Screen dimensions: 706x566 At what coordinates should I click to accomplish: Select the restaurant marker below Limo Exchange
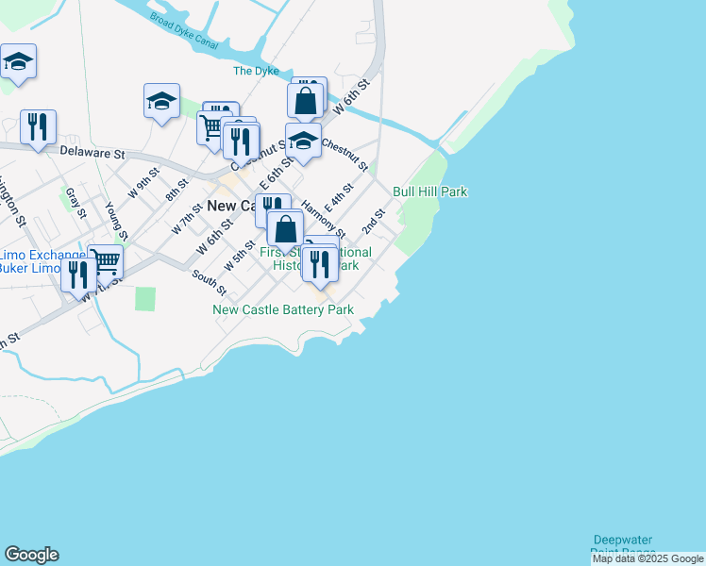78,275
